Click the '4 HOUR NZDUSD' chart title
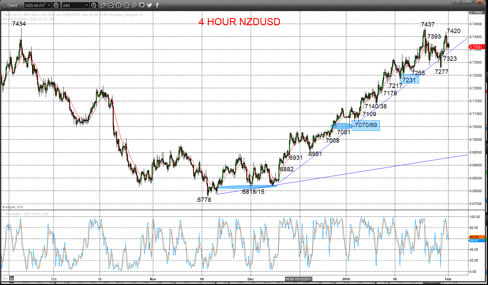Viewport: 488px width, 285px height. tap(239, 21)
